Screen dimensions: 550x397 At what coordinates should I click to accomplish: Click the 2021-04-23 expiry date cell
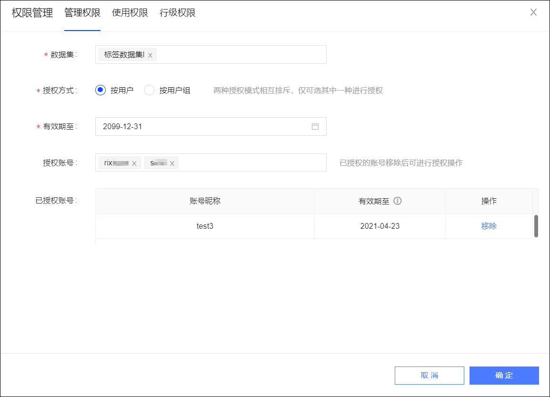tap(380, 226)
